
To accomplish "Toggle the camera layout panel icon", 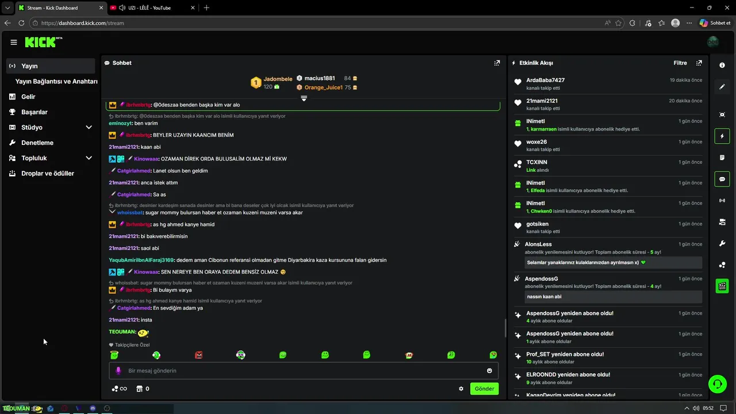I will point(722,222).
